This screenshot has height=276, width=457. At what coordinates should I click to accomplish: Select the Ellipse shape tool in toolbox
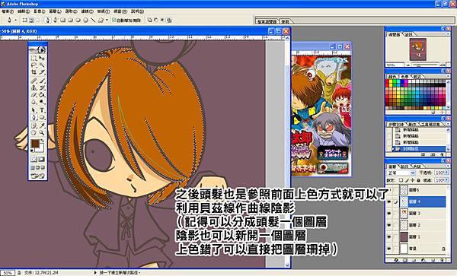(x=42, y=118)
